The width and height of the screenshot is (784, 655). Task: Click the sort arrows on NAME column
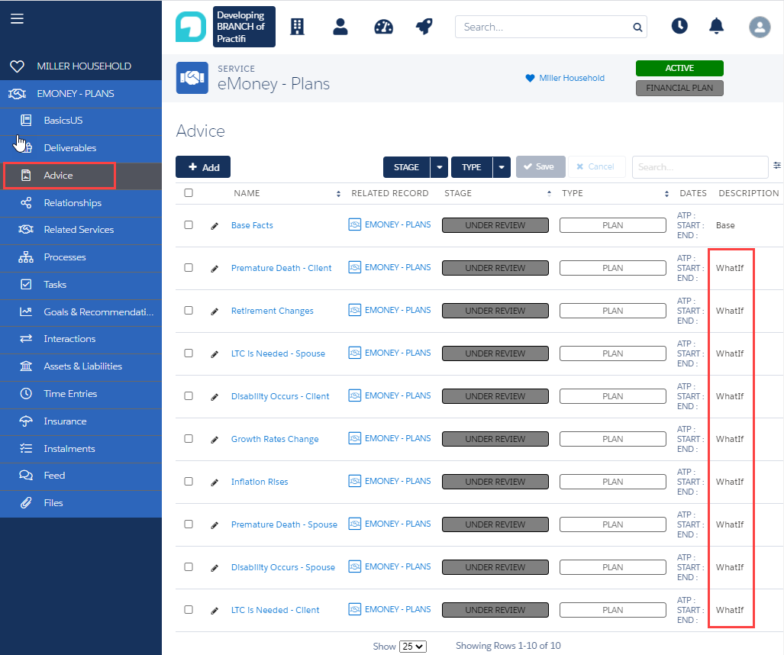338,193
